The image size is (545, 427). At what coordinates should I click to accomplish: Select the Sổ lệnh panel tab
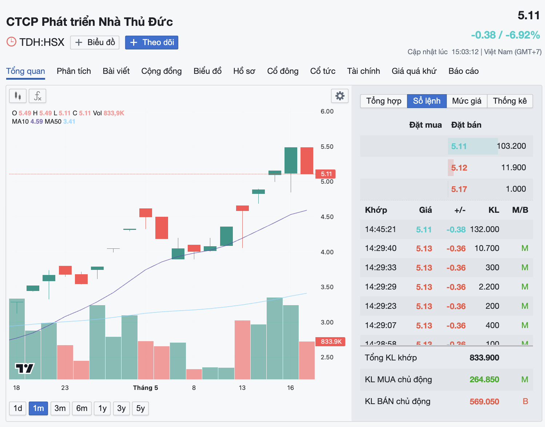[427, 101]
